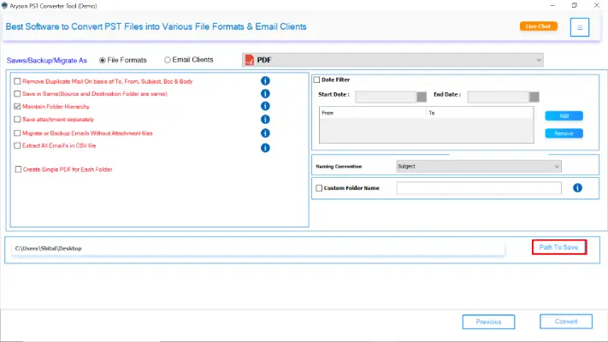Click info icon for Remove Duplicate Mail option
Viewport: 608px width, 342px height.
pyautogui.click(x=265, y=80)
